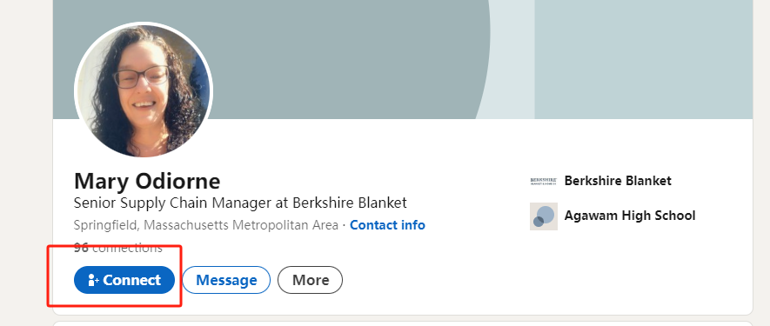Click the Senior Supply Chain Manager headline
Screen dimensions: 770x326
click(x=240, y=203)
